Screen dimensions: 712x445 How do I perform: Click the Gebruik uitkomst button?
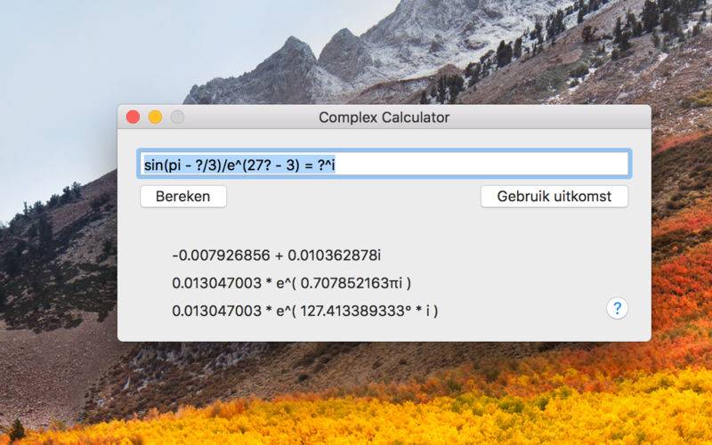554,197
